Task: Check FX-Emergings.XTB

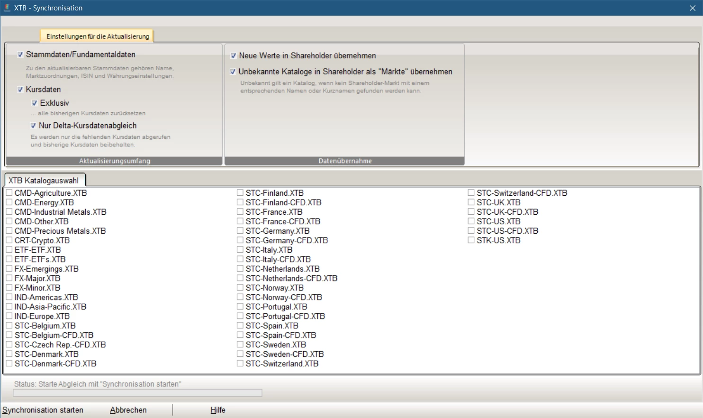Action: click(x=9, y=269)
